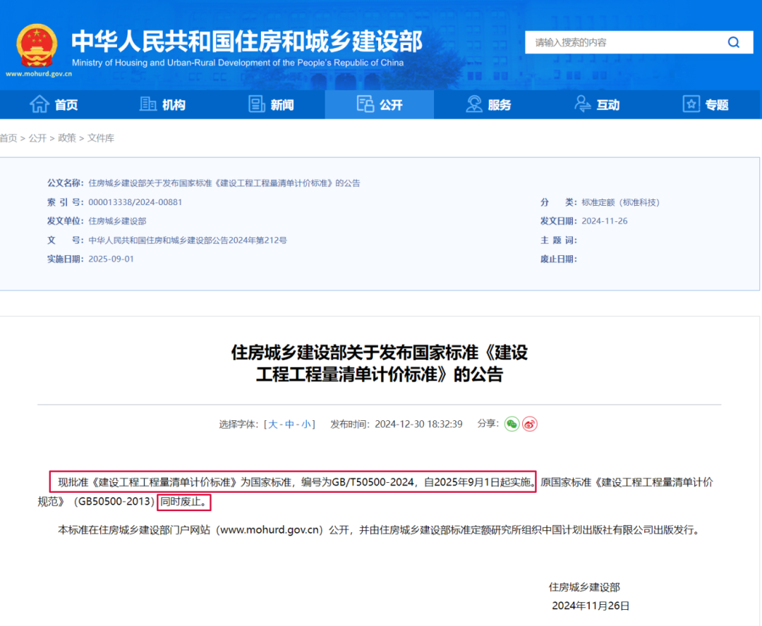Share article via WeChat icon
Image resolution: width=762 pixels, height=626 pixels.
coord(512,424)
